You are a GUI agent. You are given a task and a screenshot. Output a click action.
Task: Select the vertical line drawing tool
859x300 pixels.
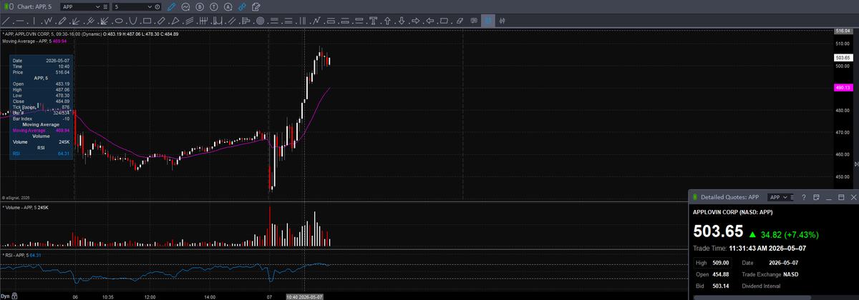click(34, 21)
